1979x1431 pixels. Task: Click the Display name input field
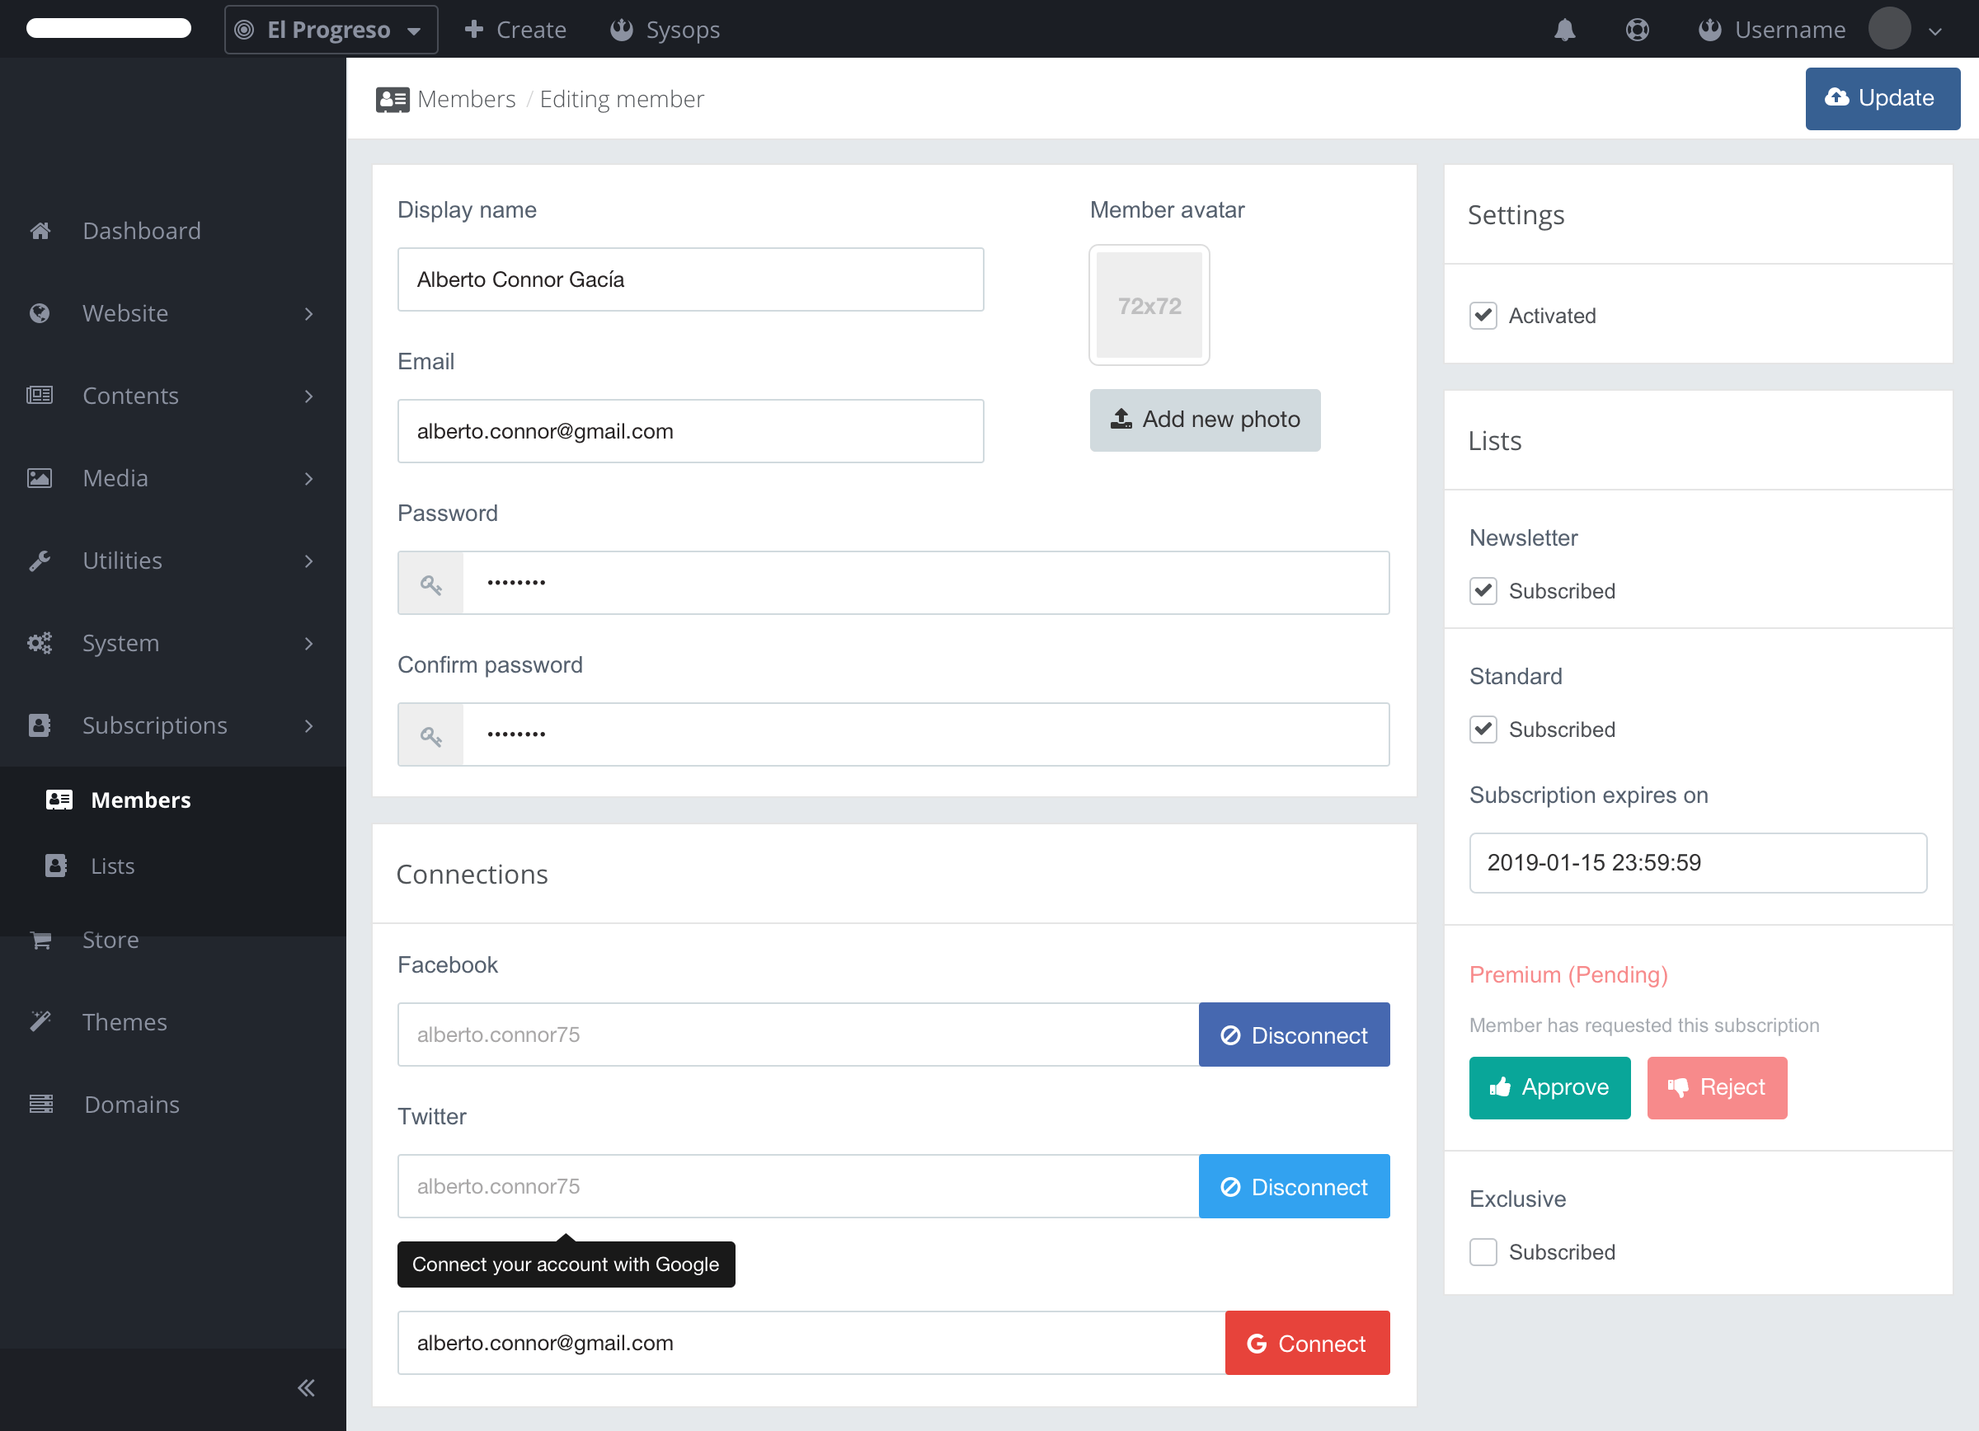click(689, 279)
